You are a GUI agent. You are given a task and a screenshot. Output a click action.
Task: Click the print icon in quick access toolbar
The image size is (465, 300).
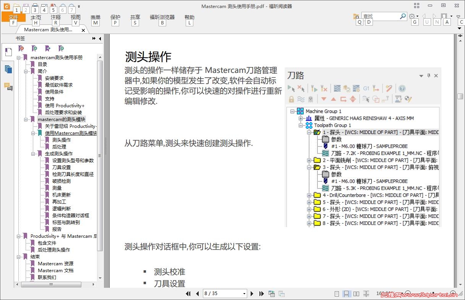(35, 6)
